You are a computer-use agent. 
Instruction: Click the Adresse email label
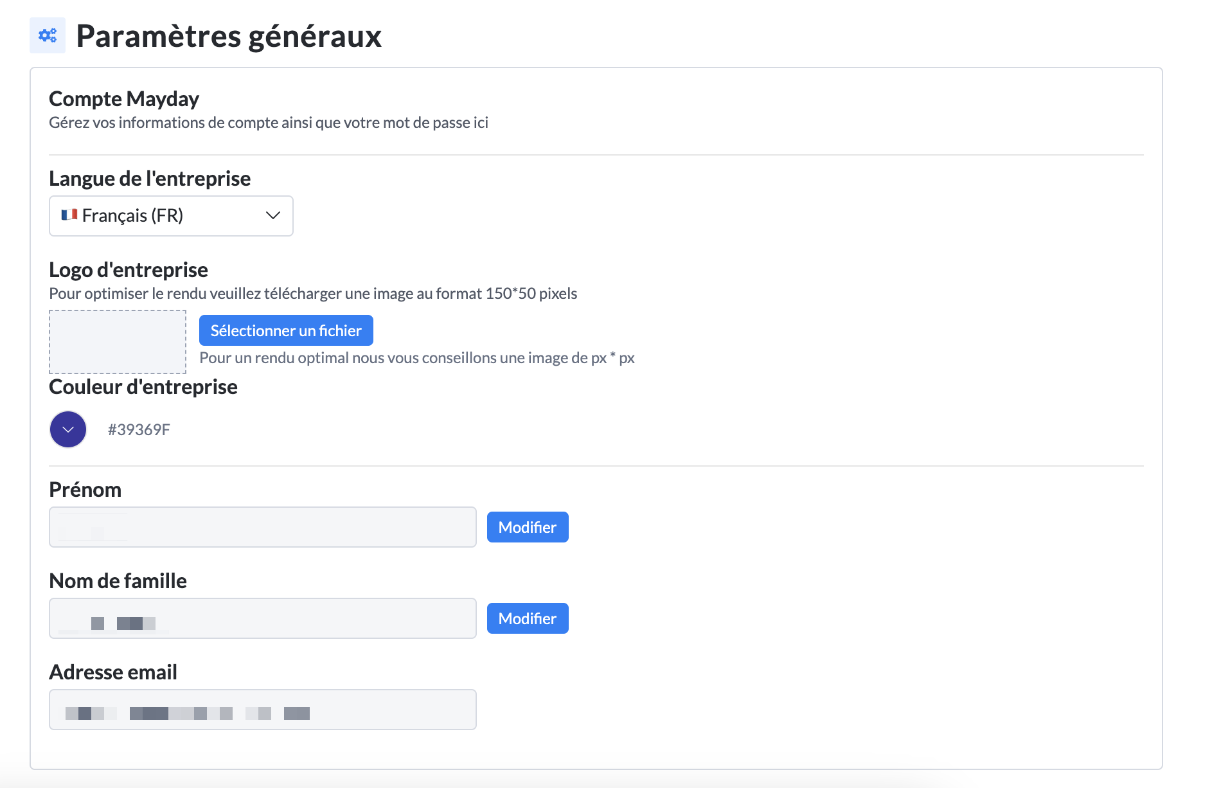point(113,672)
